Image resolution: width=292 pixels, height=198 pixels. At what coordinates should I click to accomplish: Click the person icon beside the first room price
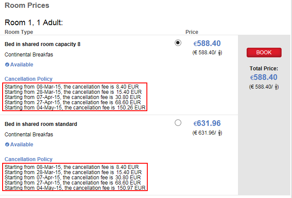220,53
